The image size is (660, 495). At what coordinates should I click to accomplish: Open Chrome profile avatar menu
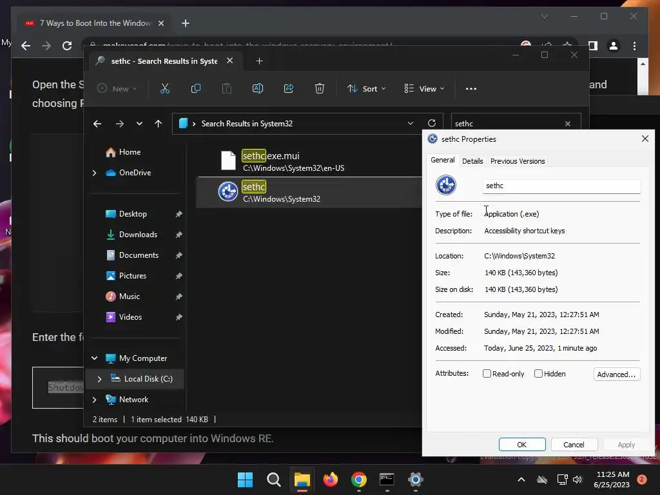[614, 46]
